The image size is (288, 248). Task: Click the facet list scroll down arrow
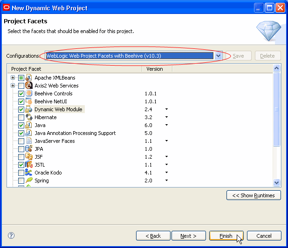point(276,182)
